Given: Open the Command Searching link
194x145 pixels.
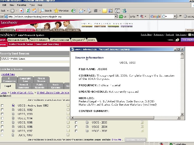Looking at the screenshot, I should pyautogui.click(x=47, y=44).
